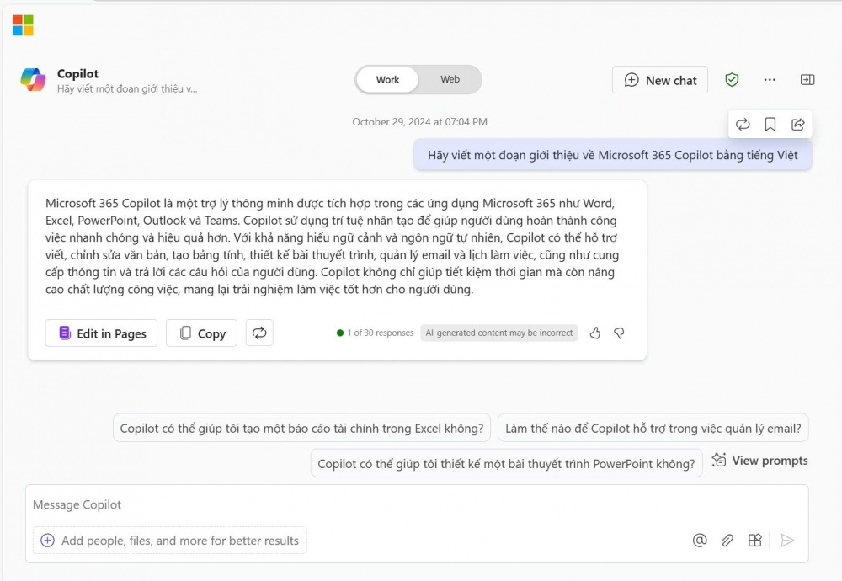
Task: Click the @ mention icon
Action: [700, 540]
